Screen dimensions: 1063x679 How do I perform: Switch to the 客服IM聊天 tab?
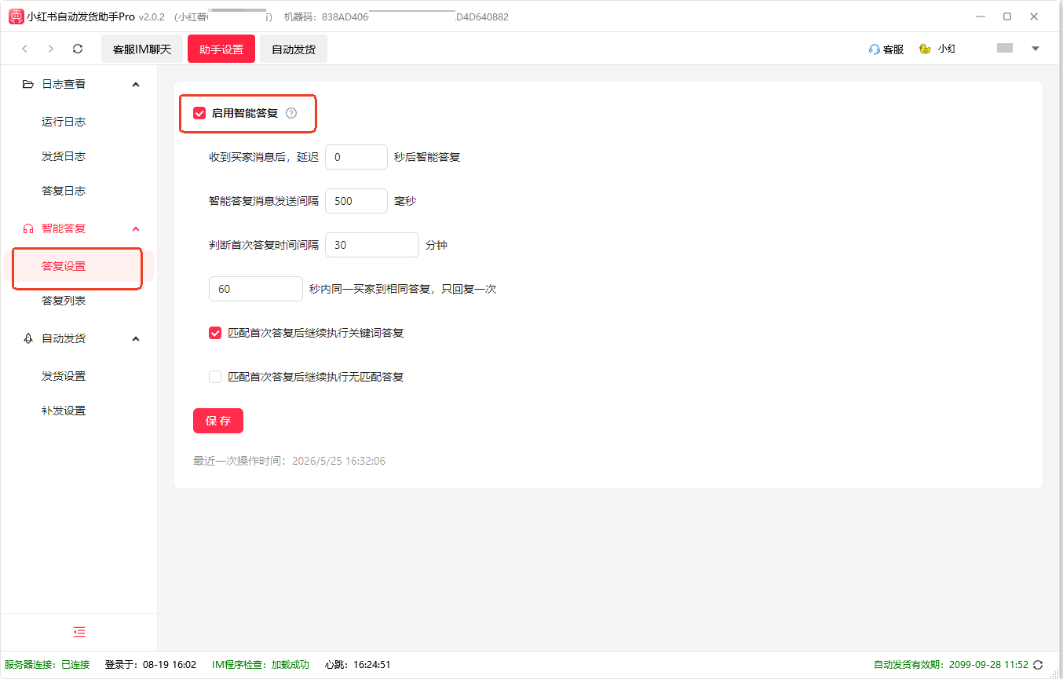[x=142, y=49]
